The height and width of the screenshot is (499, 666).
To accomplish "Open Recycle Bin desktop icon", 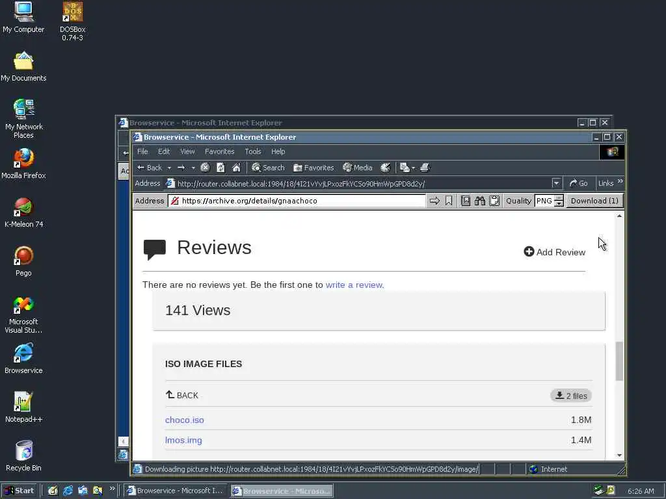I will [23, 456].
